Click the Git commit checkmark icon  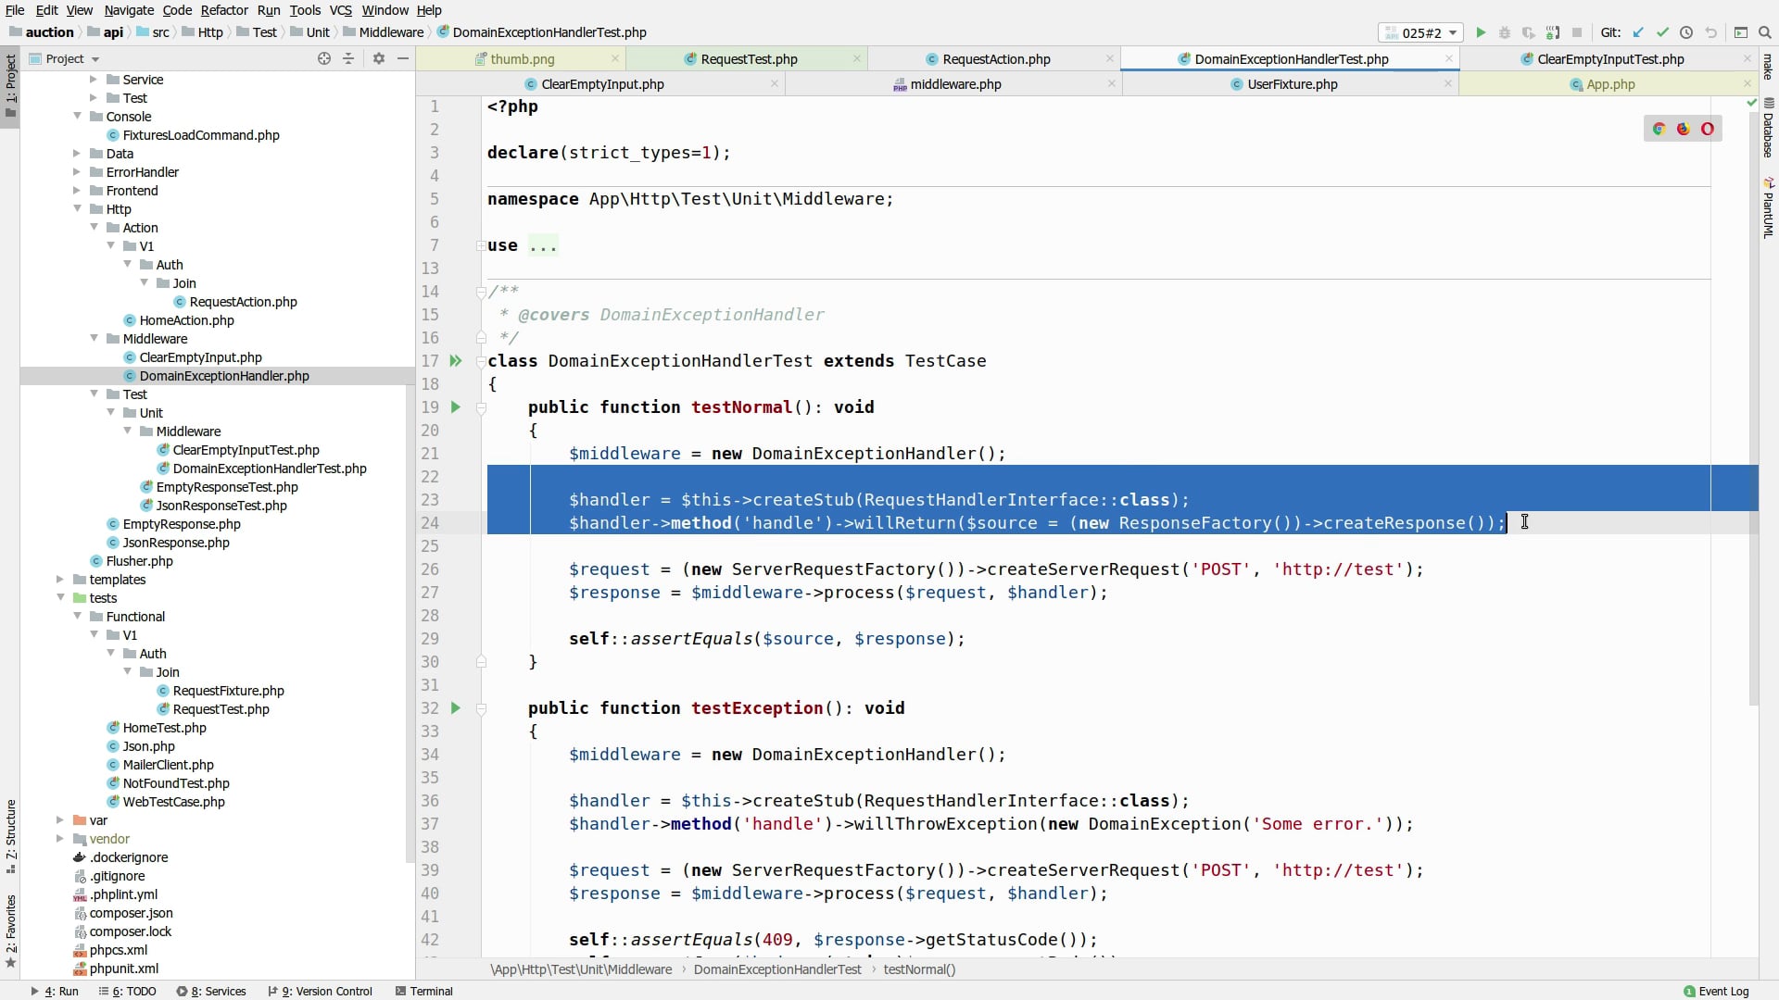(x=1662, y=32)
